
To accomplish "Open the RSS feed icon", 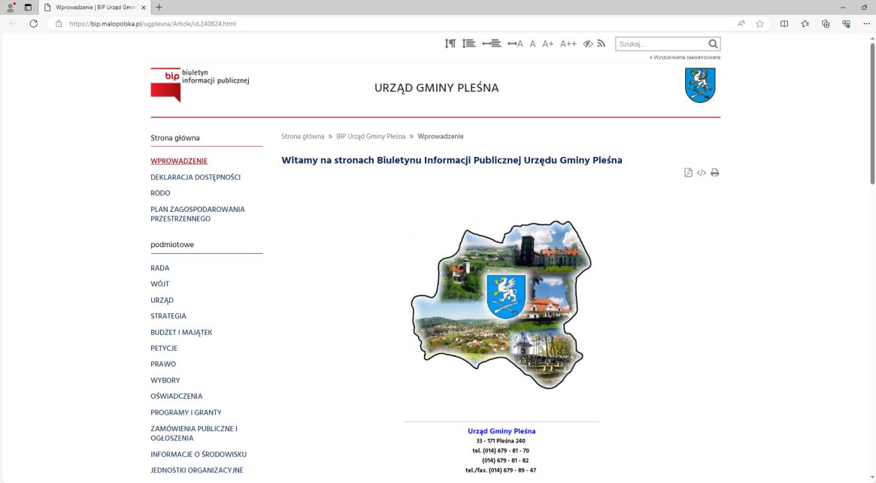I will pos(601,44).
